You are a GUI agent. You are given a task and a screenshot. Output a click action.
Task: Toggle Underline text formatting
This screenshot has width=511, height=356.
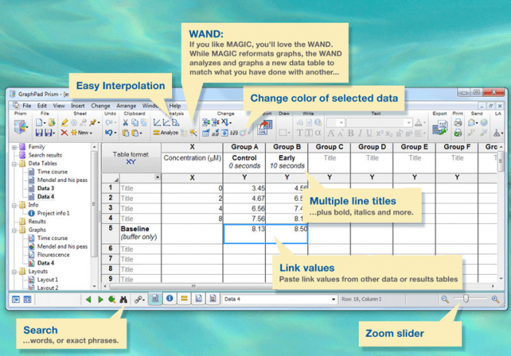point(369,133)
